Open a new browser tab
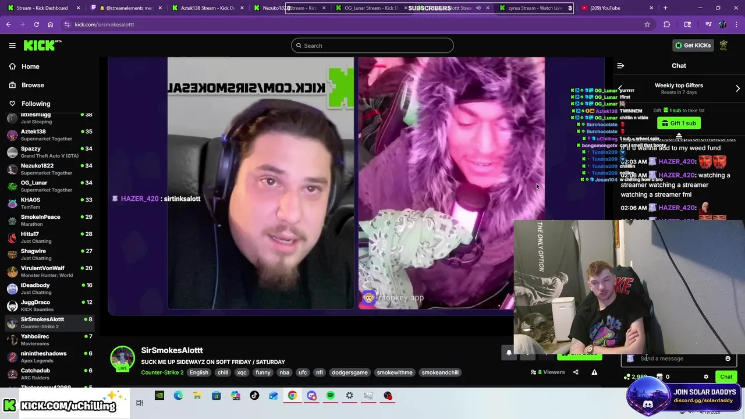The height and width of the screenshot is (419, 745). coord(665,8)
